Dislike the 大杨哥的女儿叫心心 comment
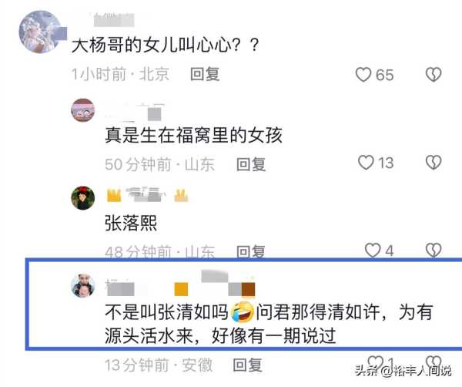The width and height of the screenshot is (462, 387). (434, 74)
